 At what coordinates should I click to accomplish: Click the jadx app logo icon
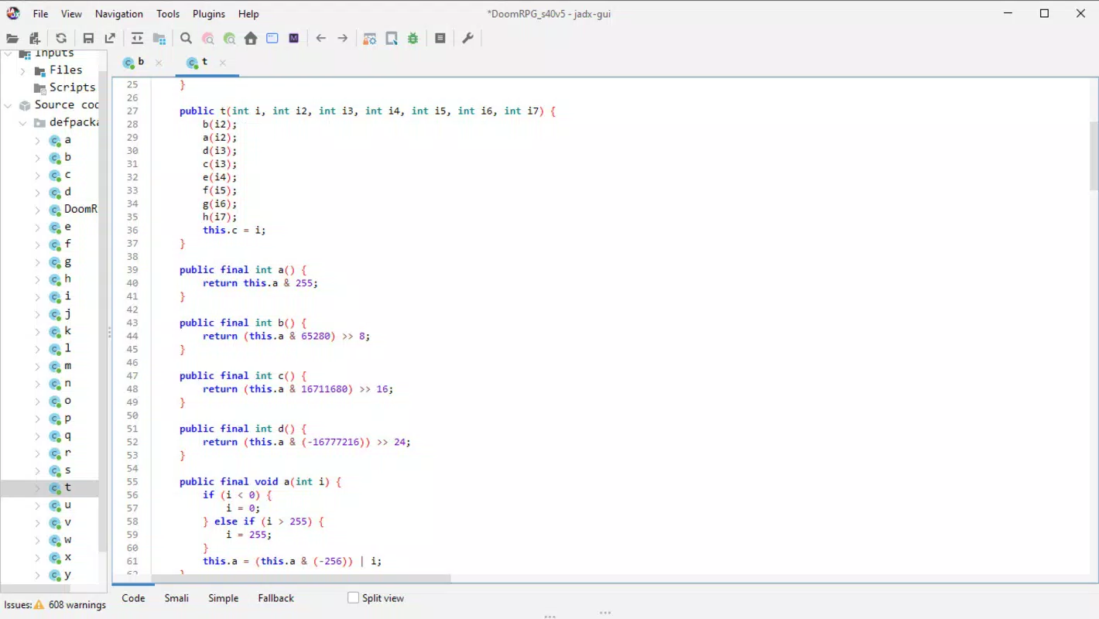click(x=13, y=13)
